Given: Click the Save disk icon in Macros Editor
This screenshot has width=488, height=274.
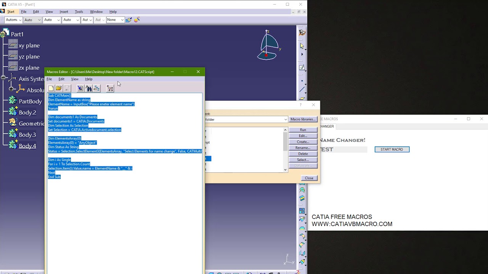Looking at the screenshot, I should [67, 88].
